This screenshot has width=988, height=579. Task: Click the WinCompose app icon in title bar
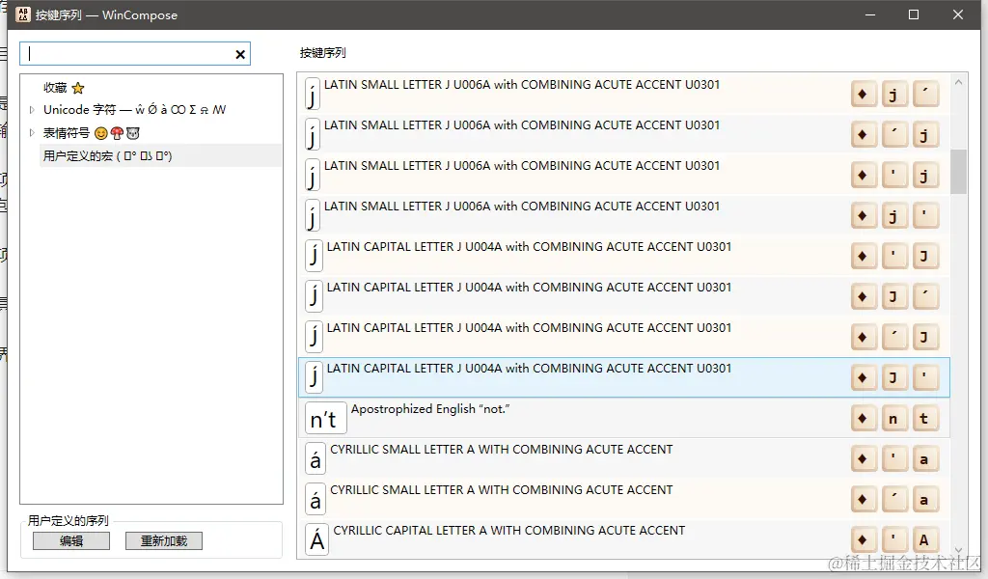pyautogui.click(x=23, y=14)
